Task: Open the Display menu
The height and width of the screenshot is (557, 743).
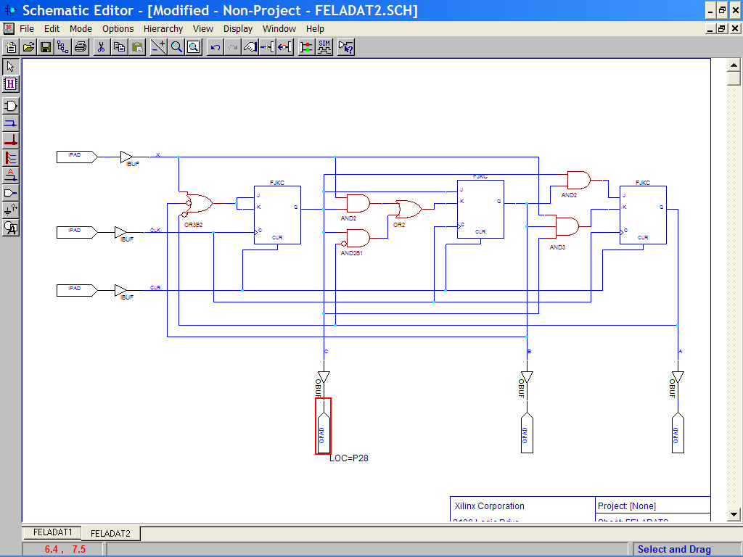Action: point(238,29)
